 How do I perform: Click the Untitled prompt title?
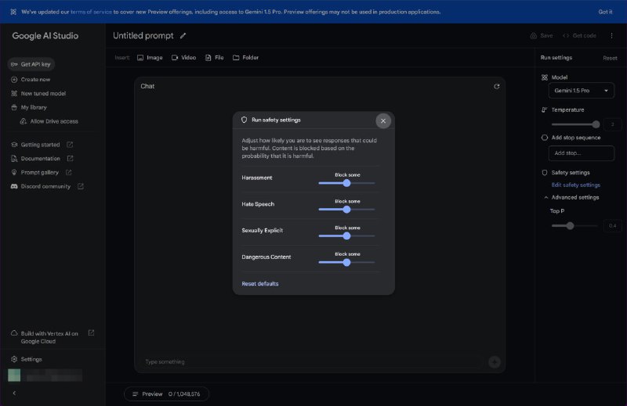[x=143, y=35]
